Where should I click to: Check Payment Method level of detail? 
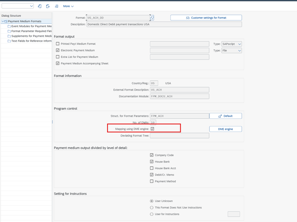(x=152, y=181)
